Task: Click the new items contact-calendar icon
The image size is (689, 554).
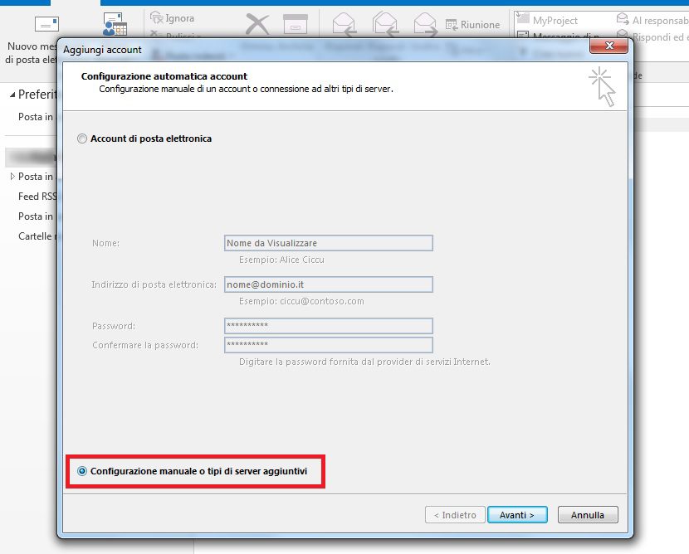Action: 115,23
